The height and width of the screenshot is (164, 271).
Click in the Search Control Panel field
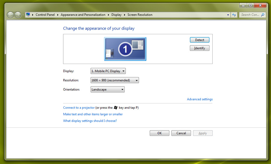250,15
